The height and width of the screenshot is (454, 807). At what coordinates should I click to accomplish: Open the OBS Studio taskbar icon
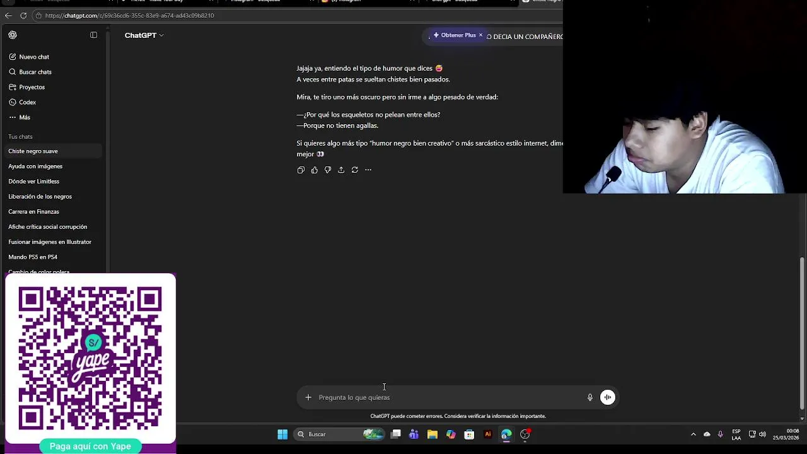(525, 434)
